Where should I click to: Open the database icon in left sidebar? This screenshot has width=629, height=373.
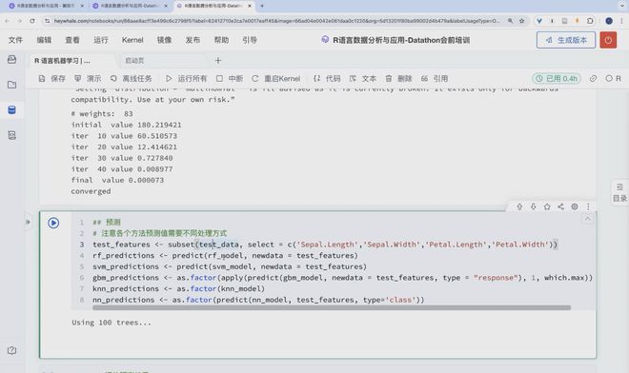[x=12, y=109]
